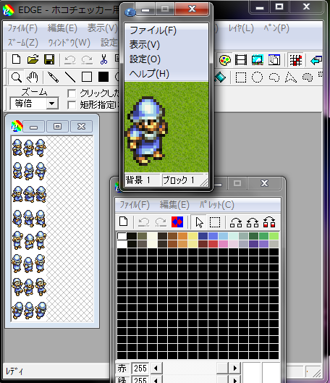Image resolution: width=330 pixels, height=383 pixels.
Task: Open a file with the folder icon
Action: click(33, 59)
